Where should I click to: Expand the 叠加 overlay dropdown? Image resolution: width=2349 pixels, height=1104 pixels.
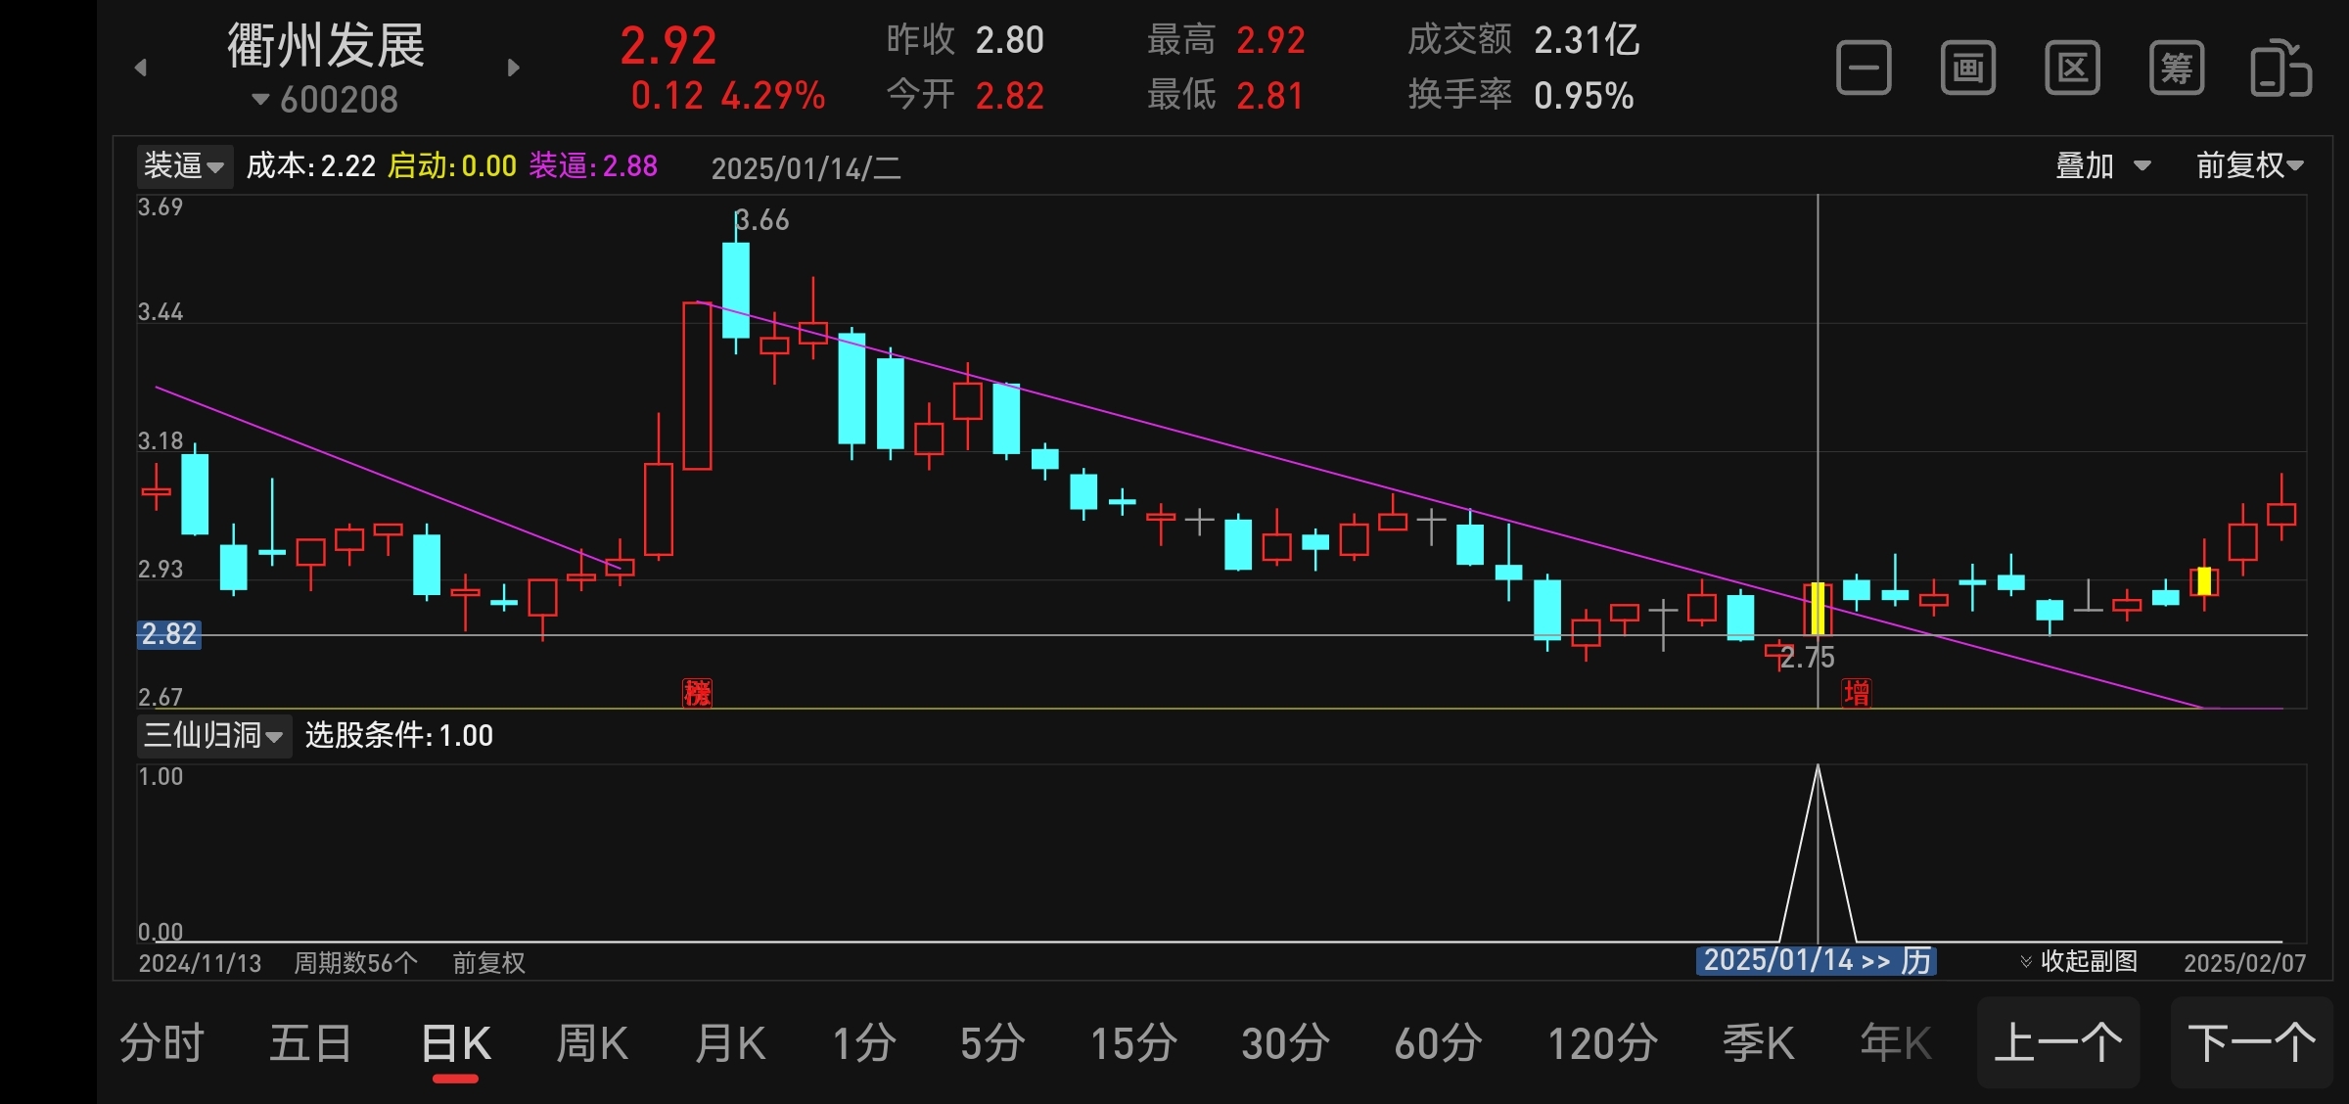(2101, 165)
